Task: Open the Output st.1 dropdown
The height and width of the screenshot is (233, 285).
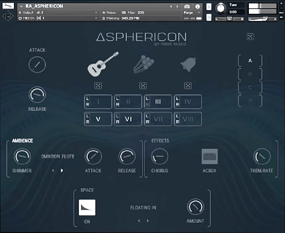Action: (x=58, y=12)
